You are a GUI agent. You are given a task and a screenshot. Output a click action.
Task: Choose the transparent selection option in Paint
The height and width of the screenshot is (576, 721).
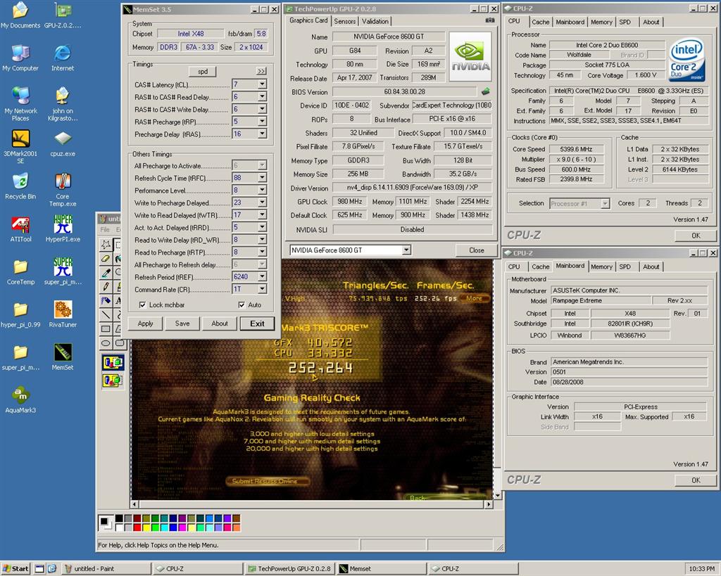[x=113, y=380]
